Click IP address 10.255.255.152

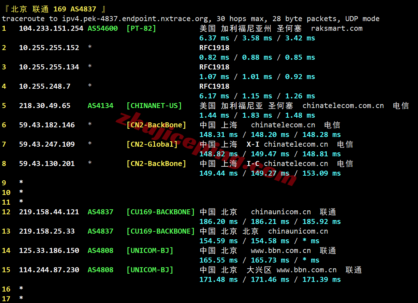(49, 48)
